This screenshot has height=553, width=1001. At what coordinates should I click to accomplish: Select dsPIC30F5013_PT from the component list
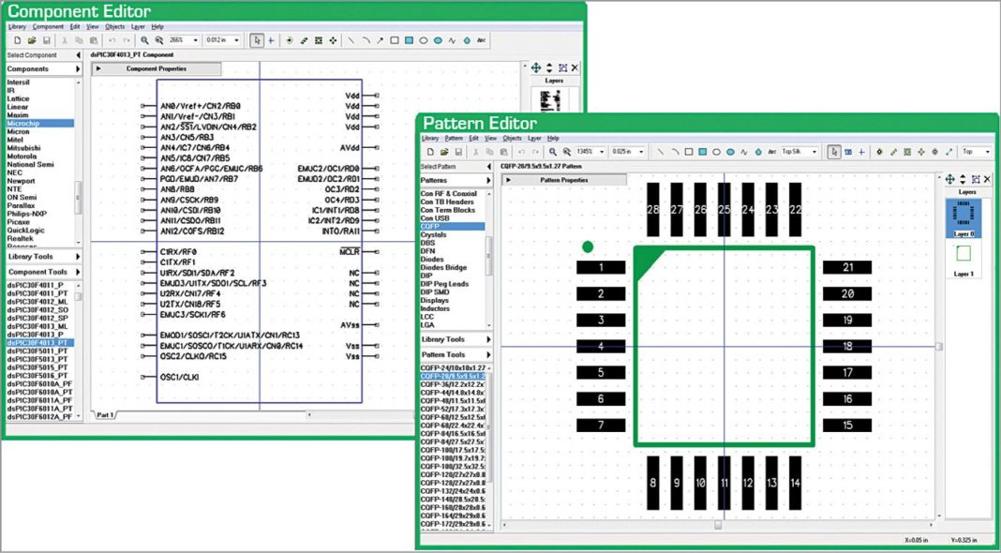point(37,359)
